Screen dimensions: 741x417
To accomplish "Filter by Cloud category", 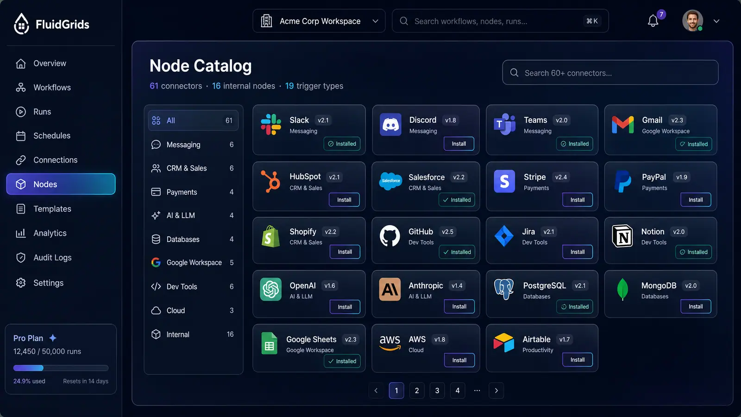I will (x=193, y=310).
